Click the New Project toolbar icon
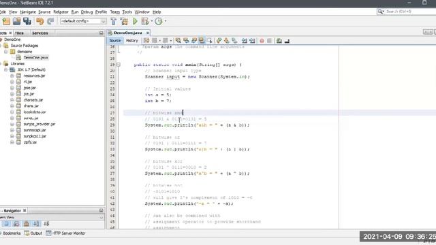The image size is (436, 245). coord(6,21)
